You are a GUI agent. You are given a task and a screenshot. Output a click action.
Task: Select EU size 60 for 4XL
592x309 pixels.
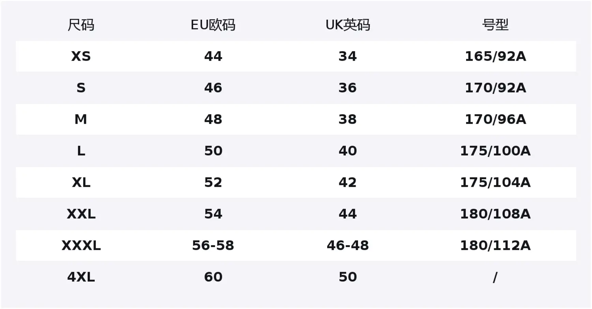(213, 277)
